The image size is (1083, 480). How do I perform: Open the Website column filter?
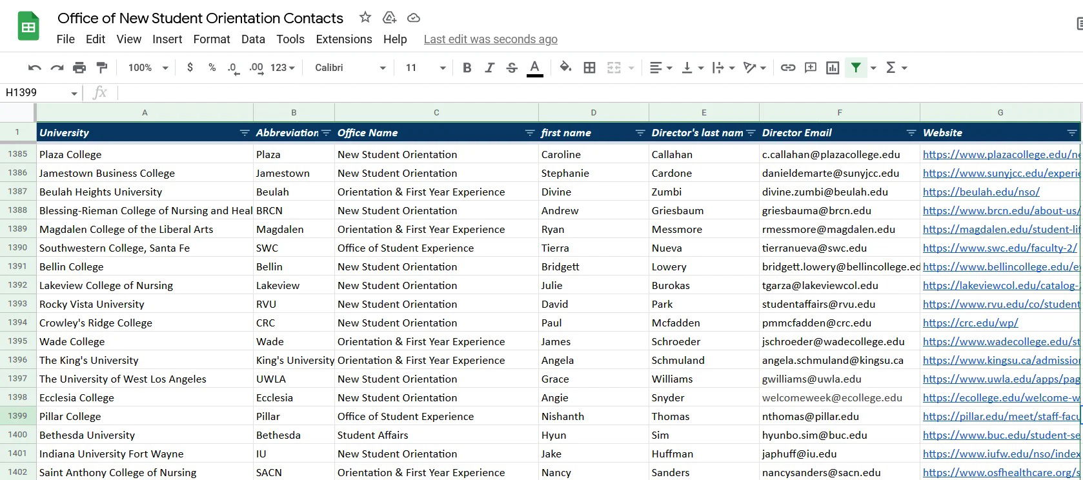pyautogui.click(x=1072, y=133)
